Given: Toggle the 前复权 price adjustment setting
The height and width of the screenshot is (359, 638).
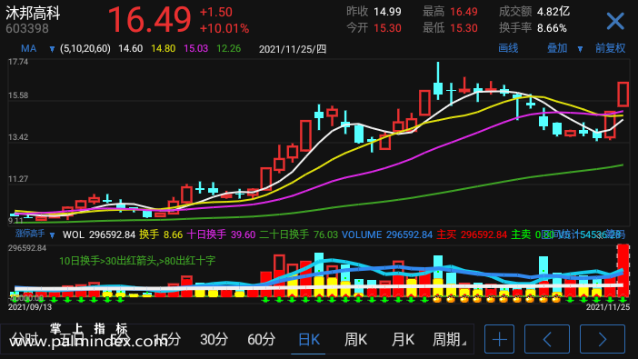Looking at the screenshot, I should (x=610, y=48).
